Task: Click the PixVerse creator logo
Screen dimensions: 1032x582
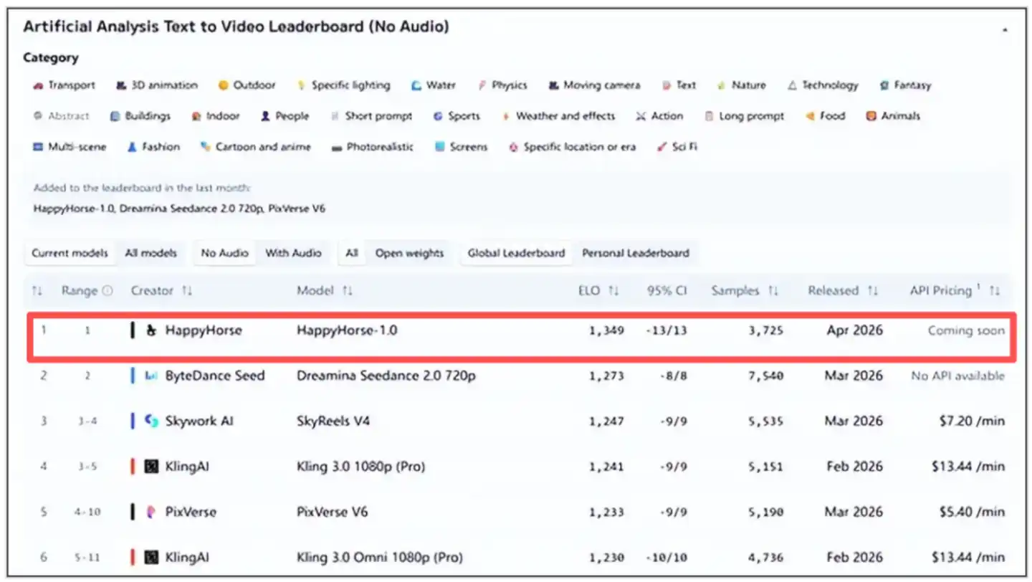Action: pyautogui.click(x=151, y=512)
